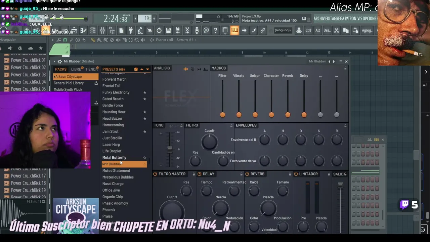Click the speech bubble info icon
The image size is (430, 242).
(206, 30)
